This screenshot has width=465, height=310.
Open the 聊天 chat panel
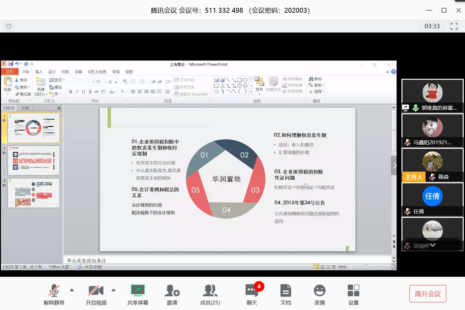pyautogui.click(x=252, y=294)
